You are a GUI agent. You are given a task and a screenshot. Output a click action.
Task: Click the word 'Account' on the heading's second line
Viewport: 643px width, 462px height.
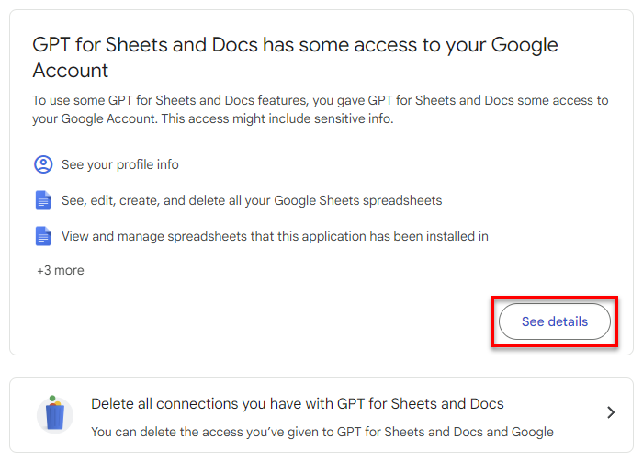[x=71, y=71]
